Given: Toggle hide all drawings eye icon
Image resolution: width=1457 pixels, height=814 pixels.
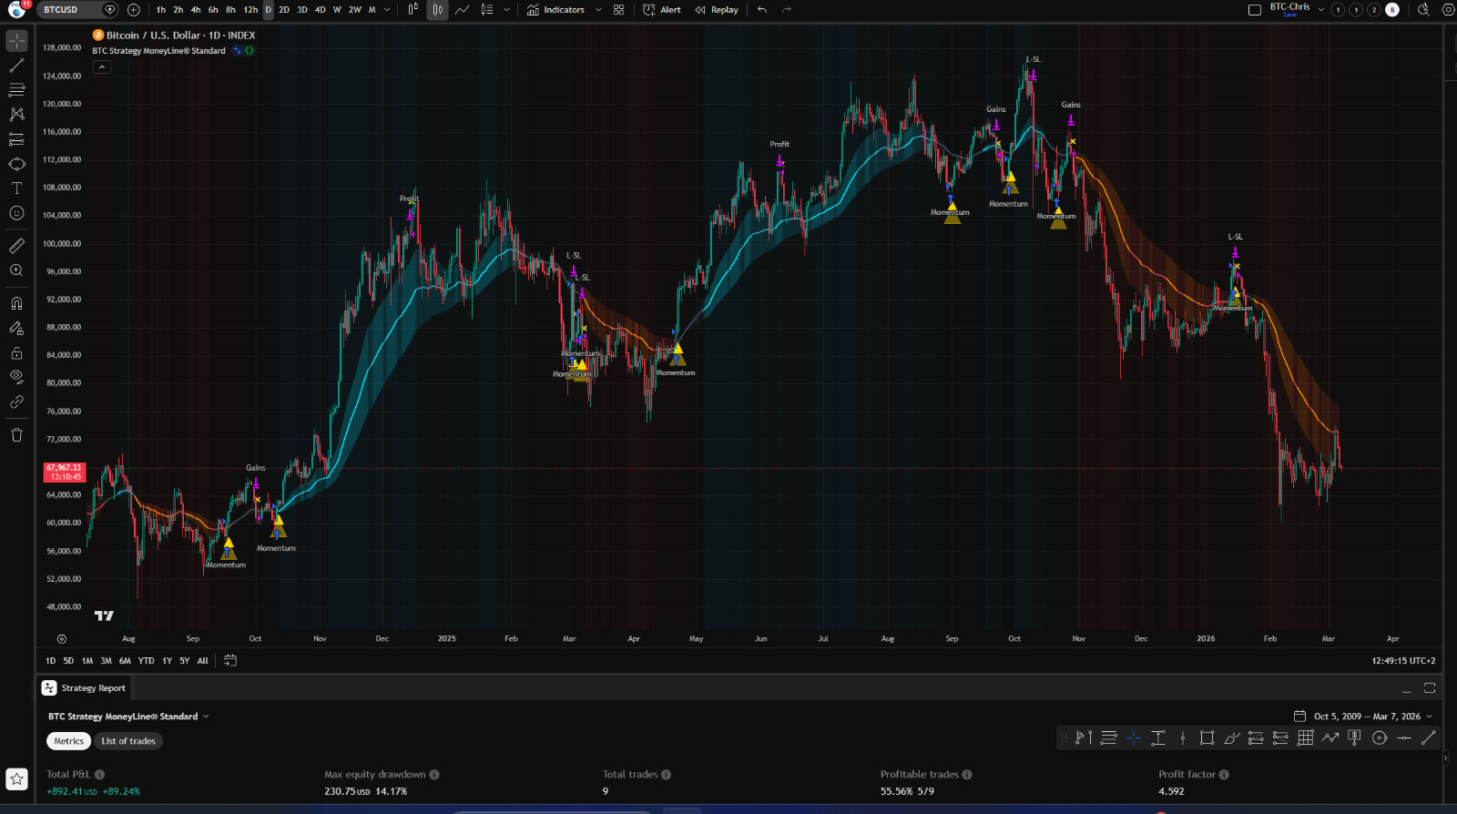Looking at the screenshot, I should [x=16, y=377].
